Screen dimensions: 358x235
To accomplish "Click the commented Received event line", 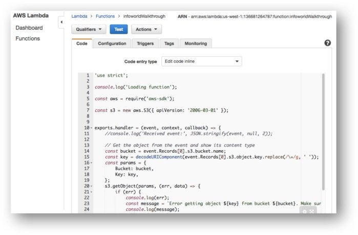I will (x=188, y=134).
